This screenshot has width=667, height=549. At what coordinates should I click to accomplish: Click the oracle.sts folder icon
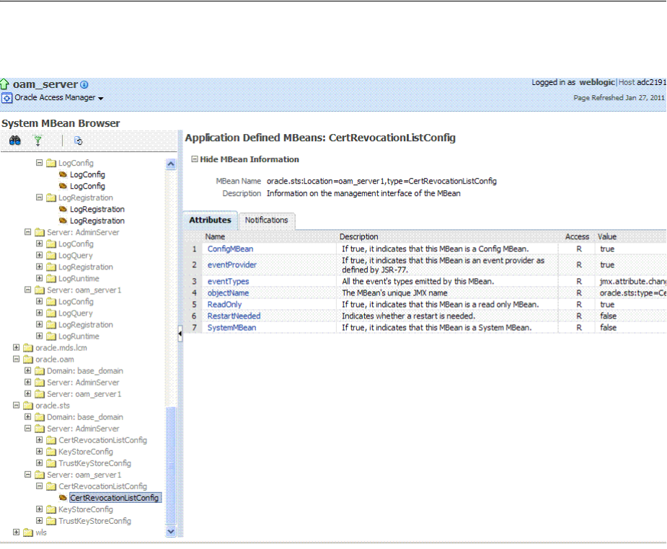click(29, 406)
